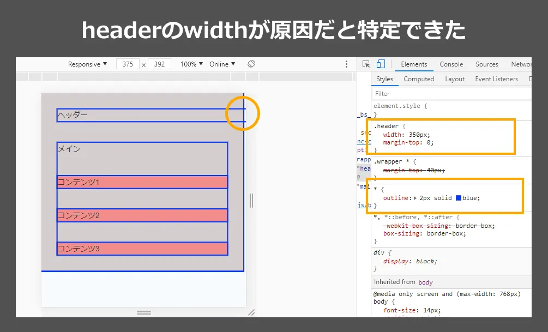Open the Online throttling dropdown
548x332 pixels.
coord(222,64)
